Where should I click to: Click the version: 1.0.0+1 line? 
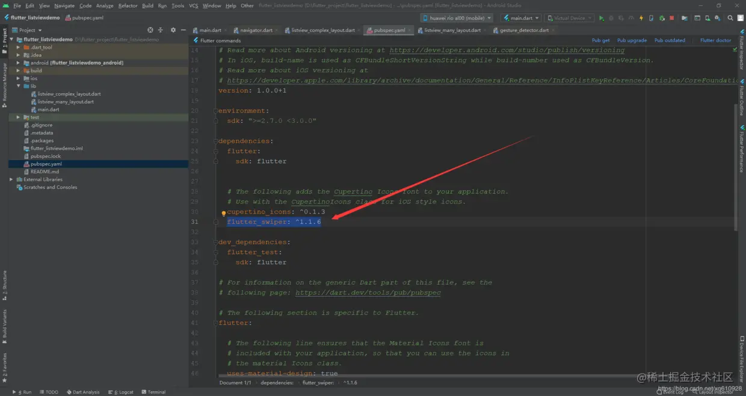[x=253, y=90]
